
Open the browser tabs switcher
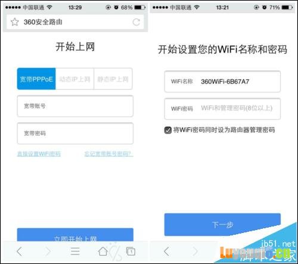[x=131, y=251]
